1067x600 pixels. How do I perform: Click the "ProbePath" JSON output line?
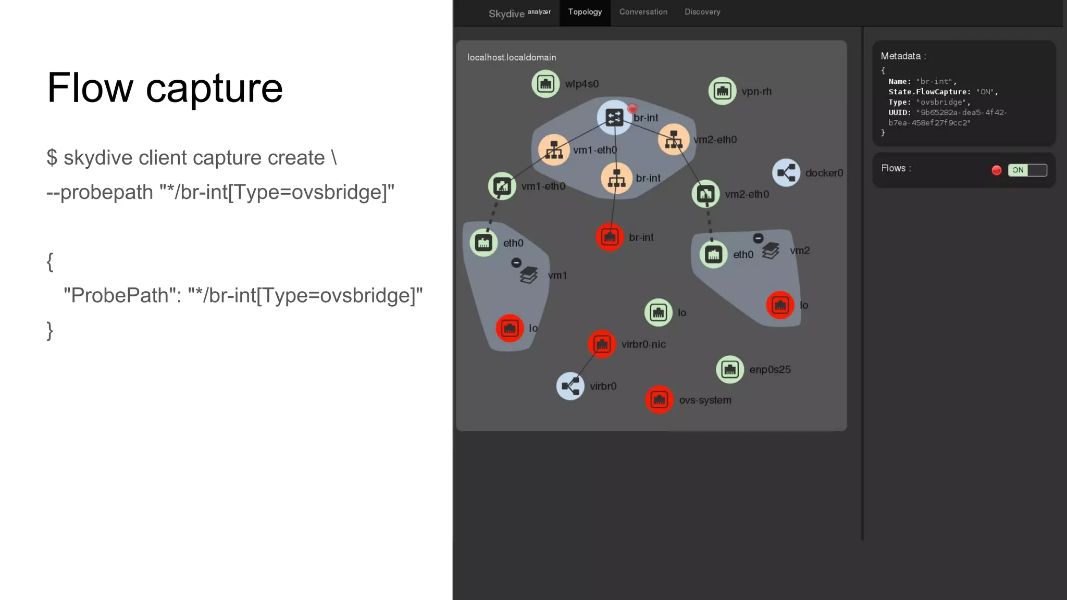(x=243, y=295)
